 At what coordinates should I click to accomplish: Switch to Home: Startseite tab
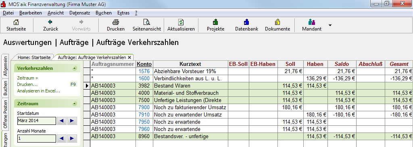coord(34,57)
